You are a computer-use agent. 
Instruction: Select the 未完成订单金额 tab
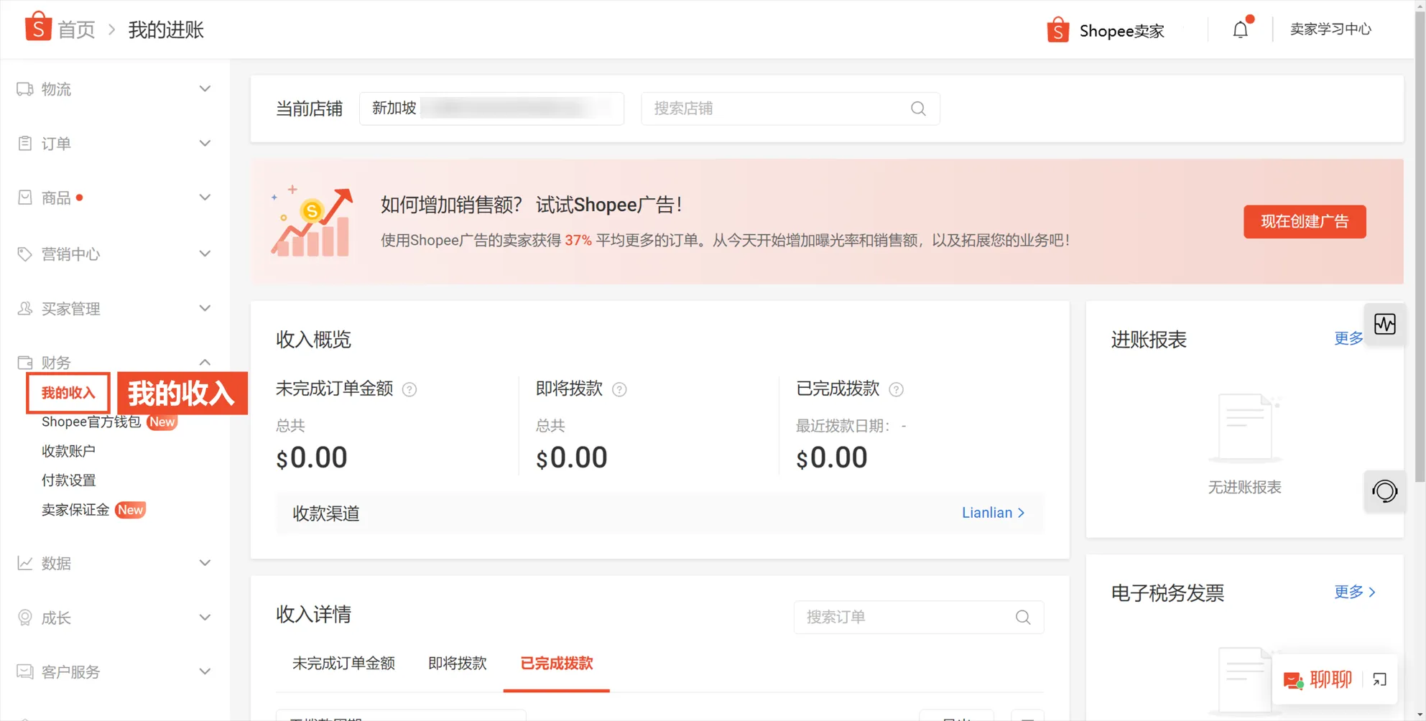343,664
